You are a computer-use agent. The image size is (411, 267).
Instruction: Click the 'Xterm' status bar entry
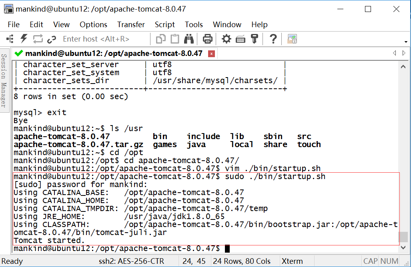[x=292, y=261]
